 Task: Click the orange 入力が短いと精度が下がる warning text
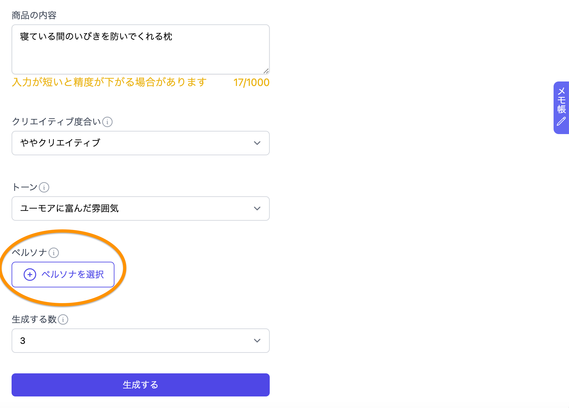(109, 82)
